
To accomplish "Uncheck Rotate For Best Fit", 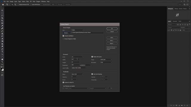I will (63, 83).
